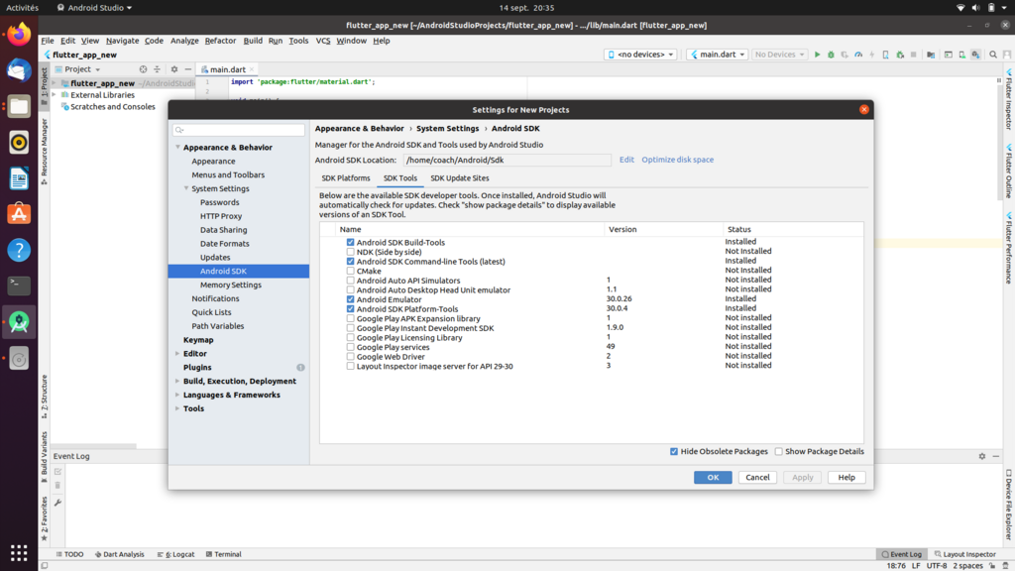Screen dimensions: 1015x571
Task: Collapse System Settings subtree arrow
Action: click(186, 188)
